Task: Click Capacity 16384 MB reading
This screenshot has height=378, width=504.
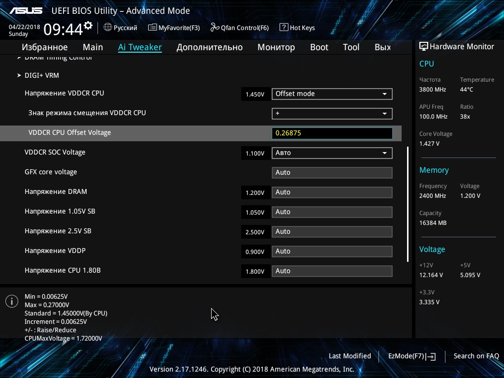Action: tap(433, 223)
